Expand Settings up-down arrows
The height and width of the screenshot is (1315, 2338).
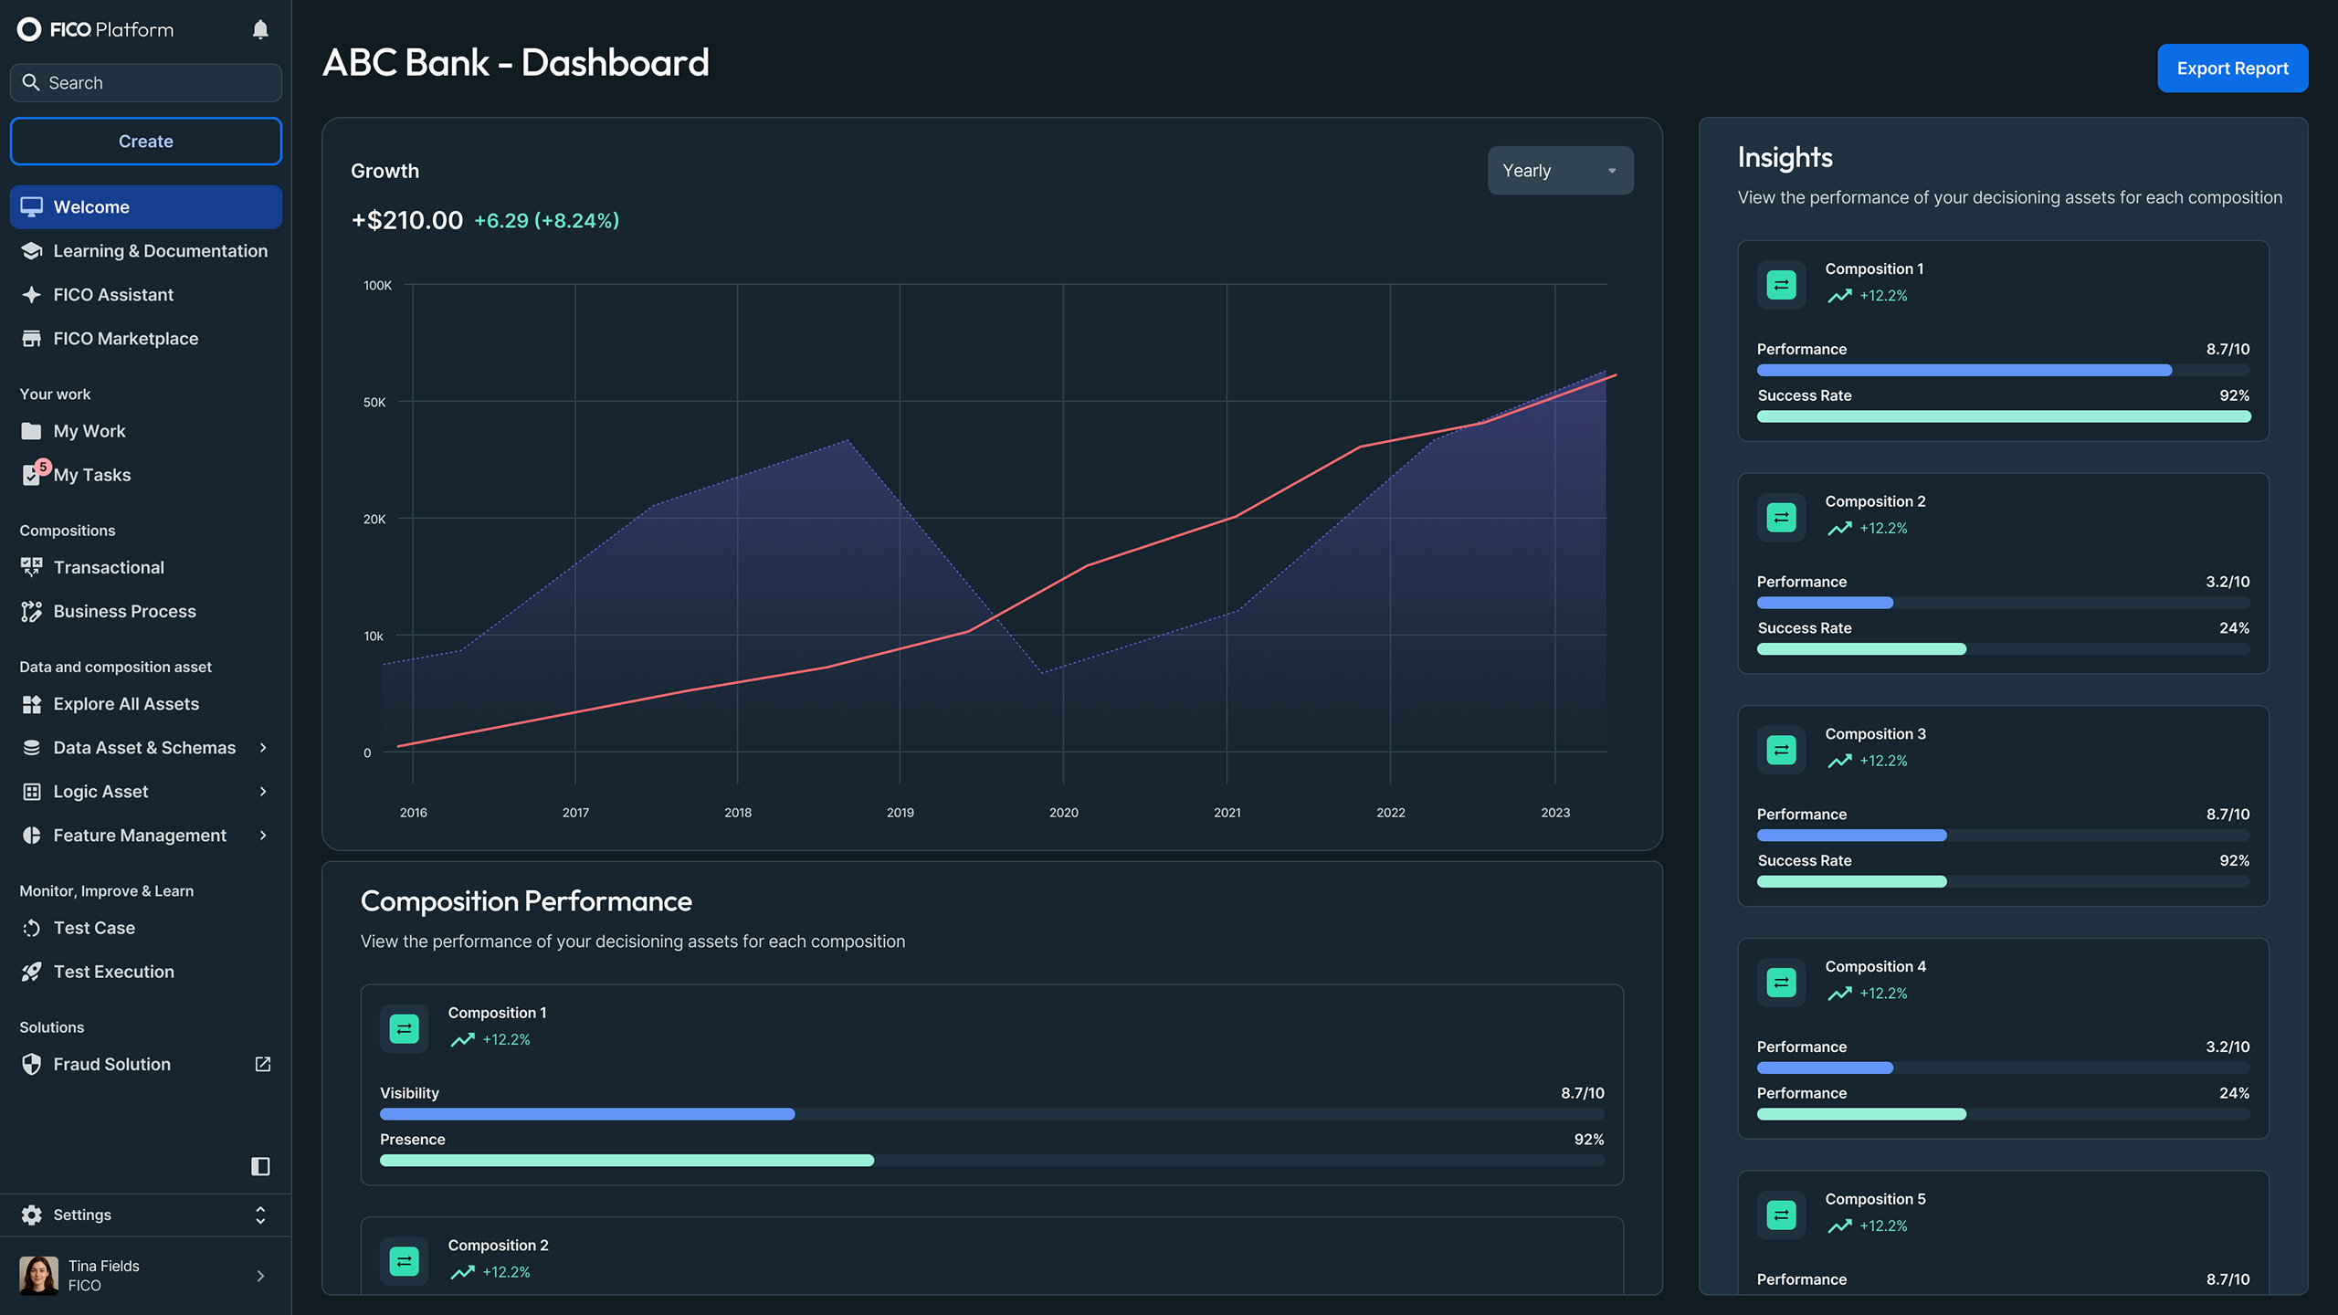tap(260, 1215)
